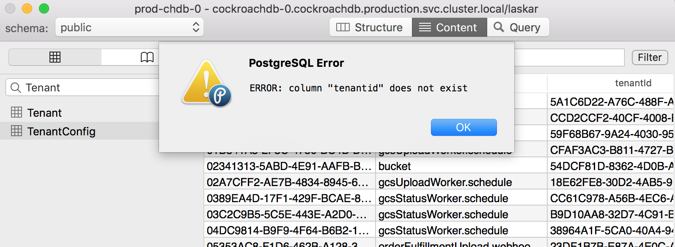This screenshot has width=675, height=247.
Task: Click the lines icon on the Content button
Action: tap(425, 27)
